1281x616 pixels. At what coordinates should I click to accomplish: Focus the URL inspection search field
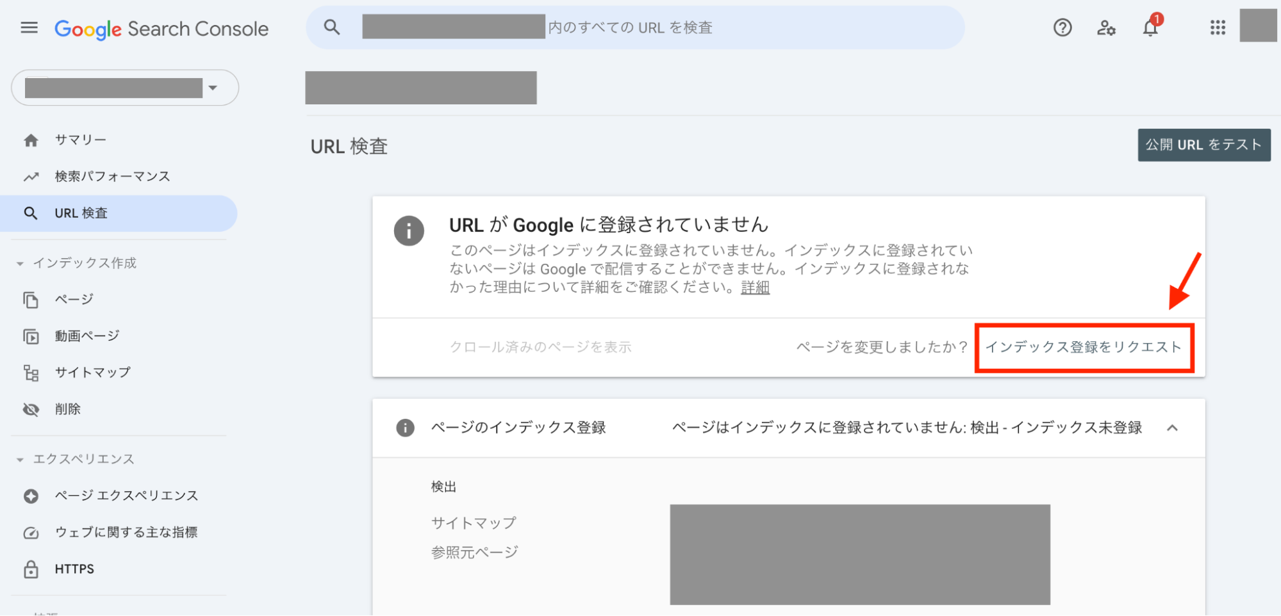click(x=635, y=28)
